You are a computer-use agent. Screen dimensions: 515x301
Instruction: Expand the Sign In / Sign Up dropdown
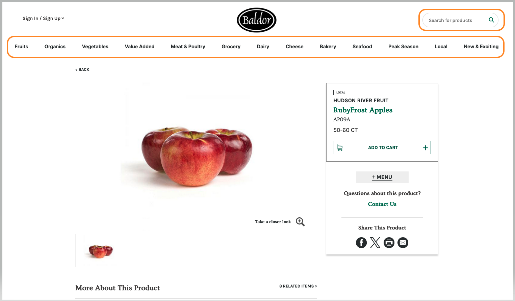[x=43, y=18]
